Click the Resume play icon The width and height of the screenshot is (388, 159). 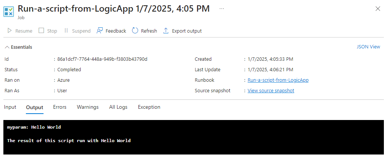coord(10,31)
